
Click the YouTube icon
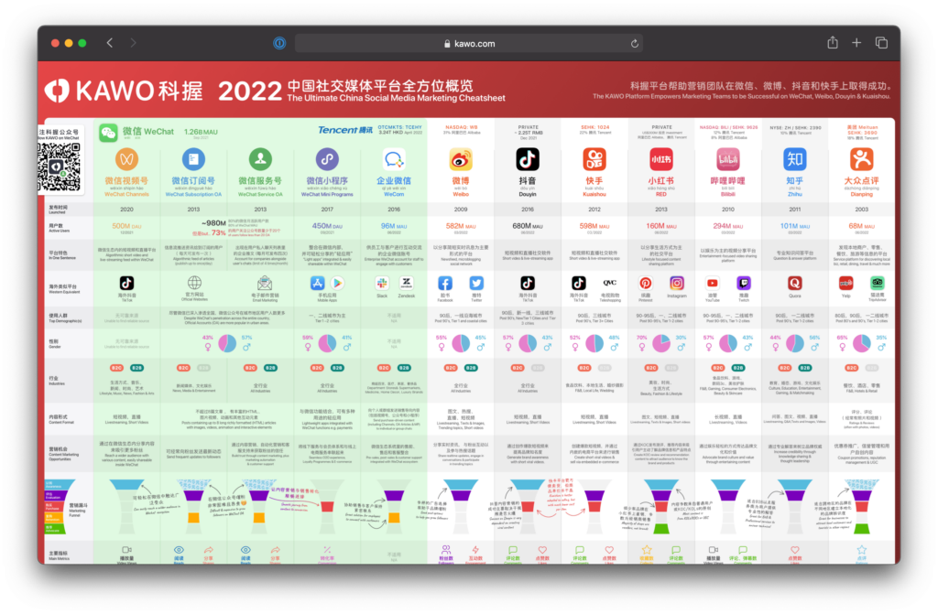[x=713, y=284]
